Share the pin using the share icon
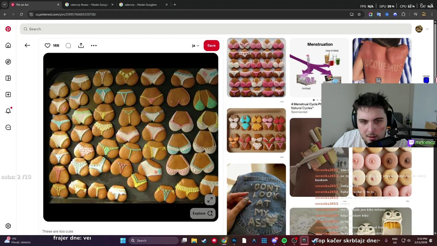 (81, 45)
